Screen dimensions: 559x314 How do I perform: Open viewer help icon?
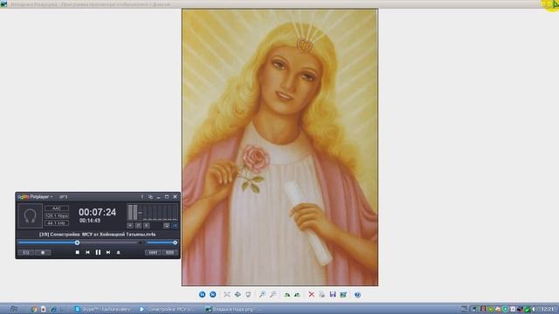point(357,295)
